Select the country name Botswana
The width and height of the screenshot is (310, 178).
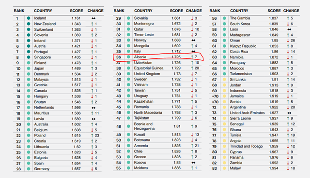click(x=142, y=140)
